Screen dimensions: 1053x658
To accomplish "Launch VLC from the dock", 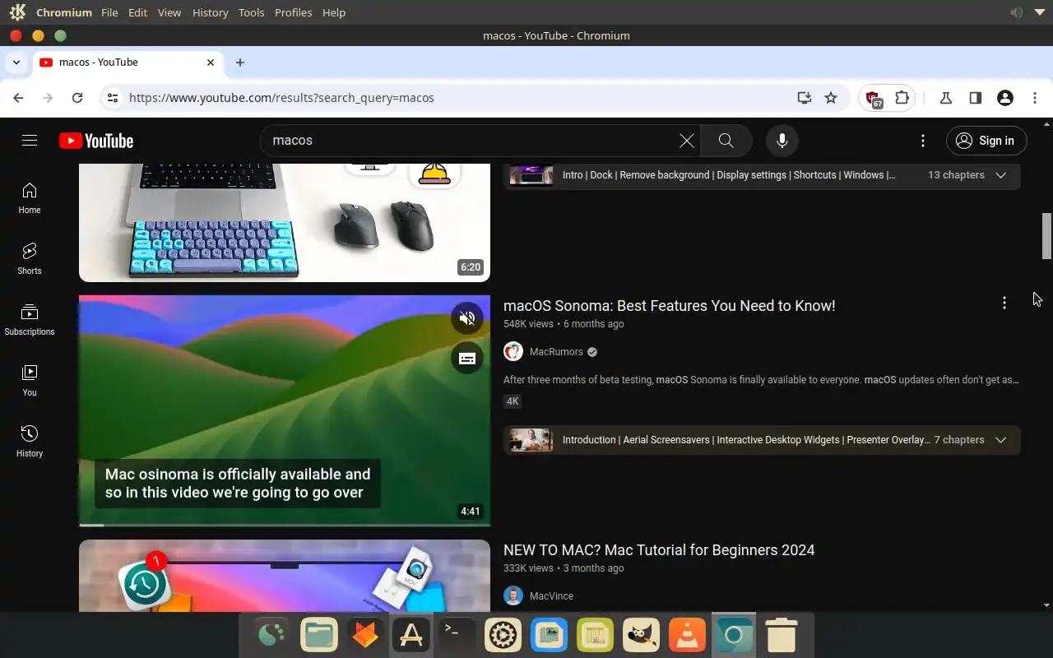I will coord(687,635).
